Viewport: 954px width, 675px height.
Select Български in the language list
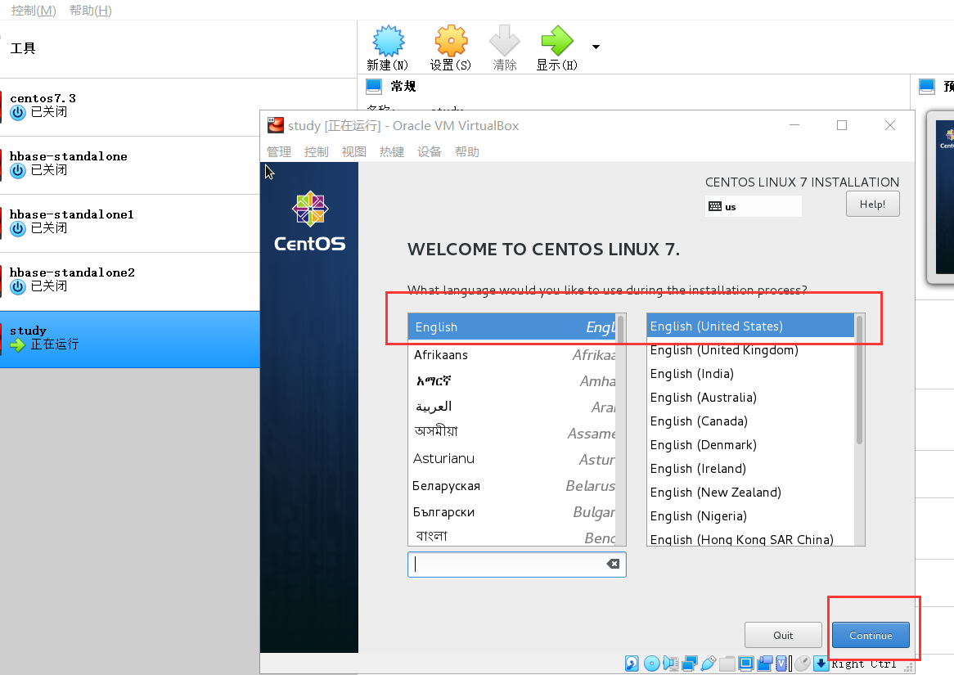(x=512, y=512)
